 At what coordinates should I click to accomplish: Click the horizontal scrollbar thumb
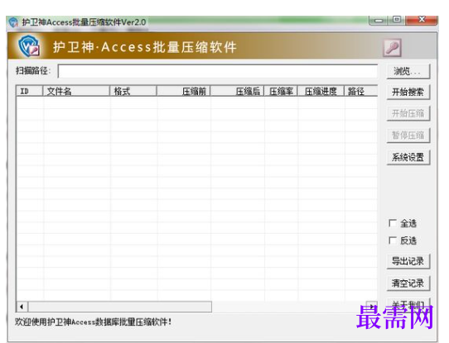click(119, 307)
